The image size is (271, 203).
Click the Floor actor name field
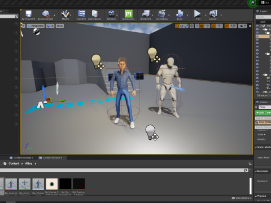pos(265,107)
